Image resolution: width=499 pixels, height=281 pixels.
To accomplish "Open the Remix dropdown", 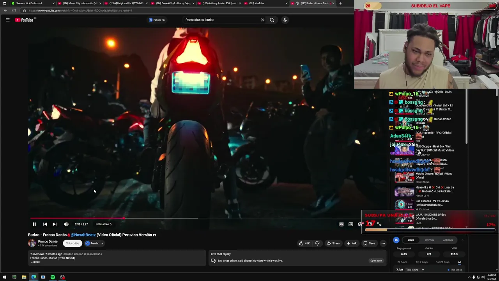I will click(94, 243).
